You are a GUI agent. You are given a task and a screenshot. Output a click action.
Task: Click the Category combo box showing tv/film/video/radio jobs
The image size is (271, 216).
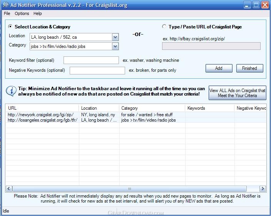click(74, 46)
